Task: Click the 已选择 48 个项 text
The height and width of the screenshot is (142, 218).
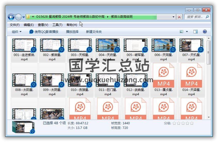Action: pyautogui.click(x=54, y=123)
